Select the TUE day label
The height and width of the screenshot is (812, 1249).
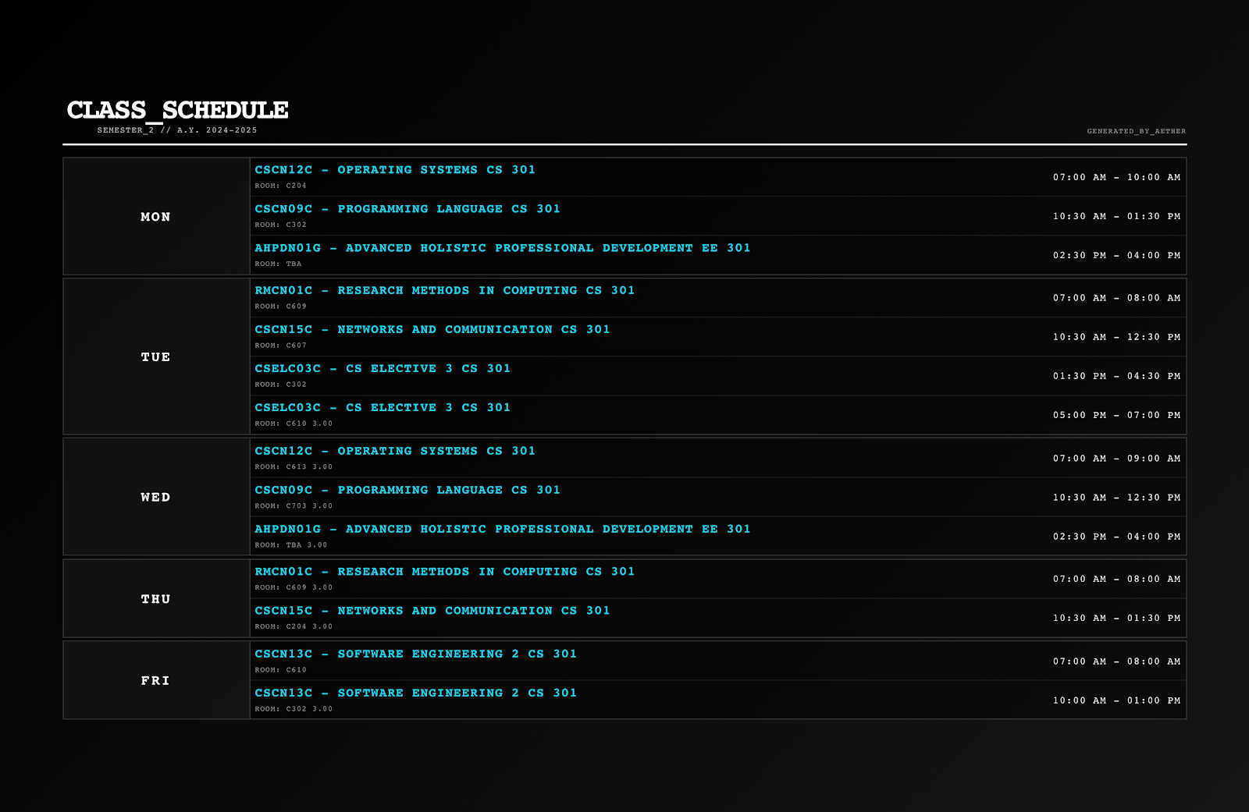[x=155, y=357]
